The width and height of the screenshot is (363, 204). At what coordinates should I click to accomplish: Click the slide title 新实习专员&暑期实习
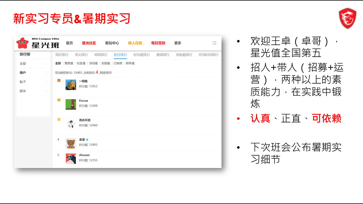click(71, 19)
